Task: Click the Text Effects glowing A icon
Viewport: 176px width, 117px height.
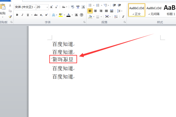Action: coord(54,15)
